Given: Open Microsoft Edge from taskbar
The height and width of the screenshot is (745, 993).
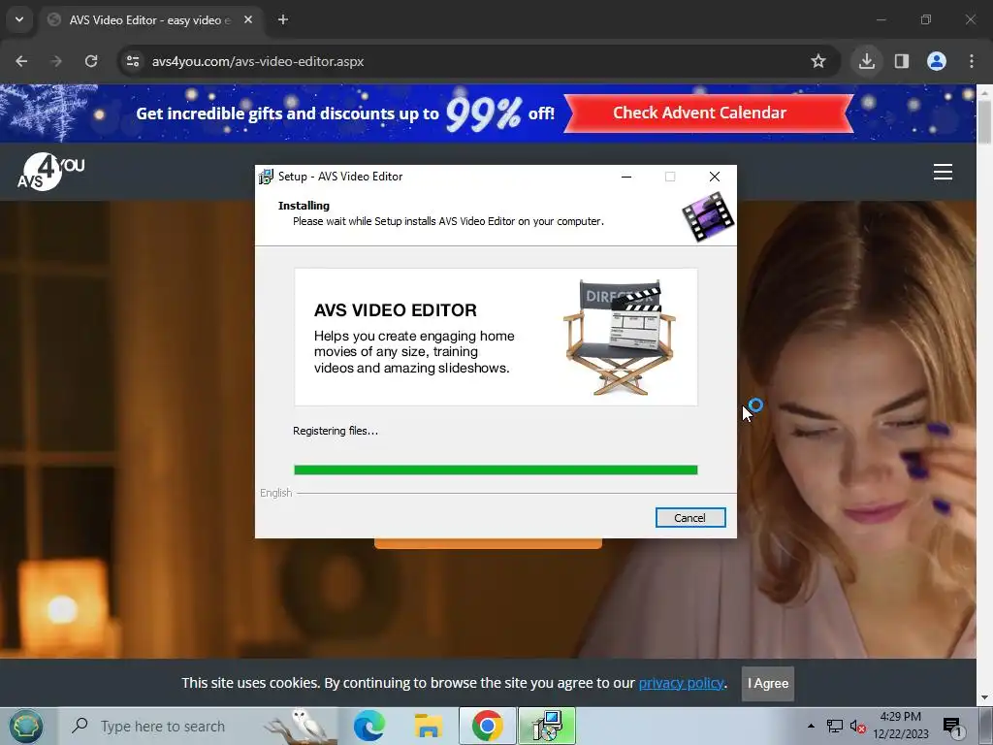Looking at the screenshot, I should [369, 726].
